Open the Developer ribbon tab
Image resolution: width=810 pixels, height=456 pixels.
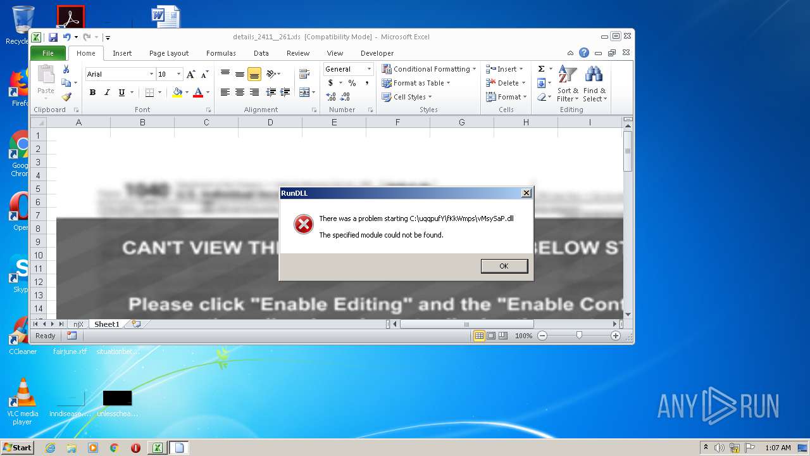click(377, 53)
